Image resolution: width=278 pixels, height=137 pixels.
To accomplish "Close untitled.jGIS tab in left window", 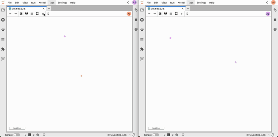I will coord(44,8).
